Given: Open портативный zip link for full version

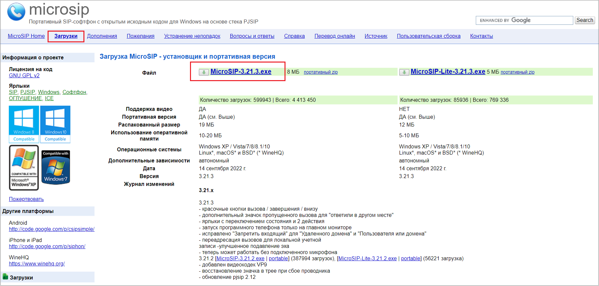Looking at the screenshot, I should click(321, 72).
